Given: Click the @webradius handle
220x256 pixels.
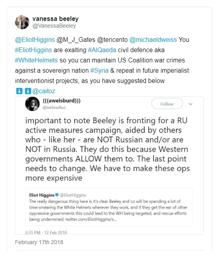Looking at the screenshot, I should (x=54, y=107).
